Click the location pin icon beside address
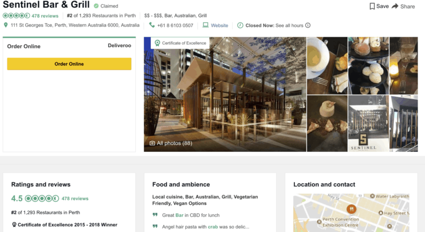 pos(5,25)
